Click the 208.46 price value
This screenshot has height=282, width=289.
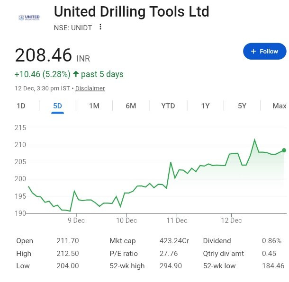pyautogui.click(x=43, y=55)
